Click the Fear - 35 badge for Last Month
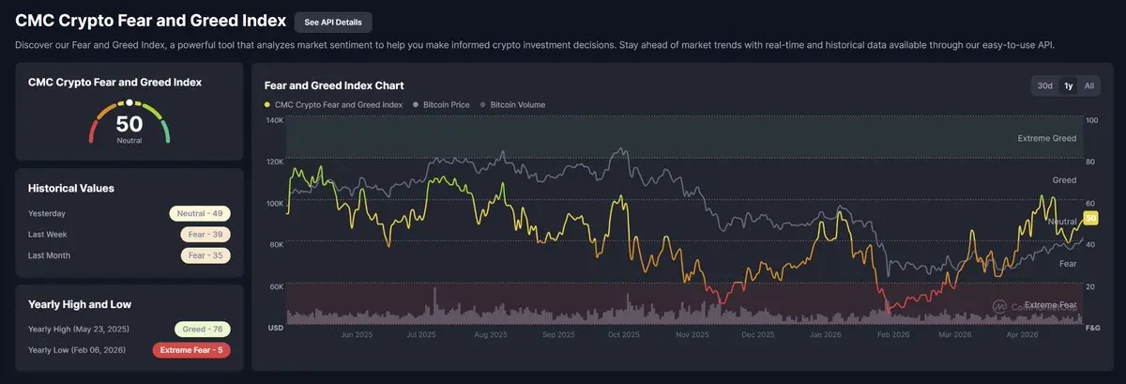Viewport: 1126px width, 384px height. pyautogui.click(x=205, y=255)
